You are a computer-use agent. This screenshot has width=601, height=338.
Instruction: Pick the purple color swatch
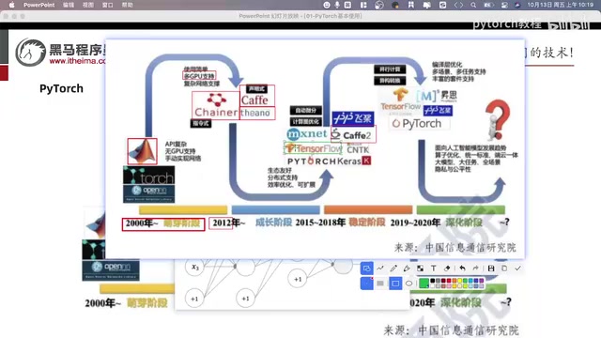pos(482,281)
